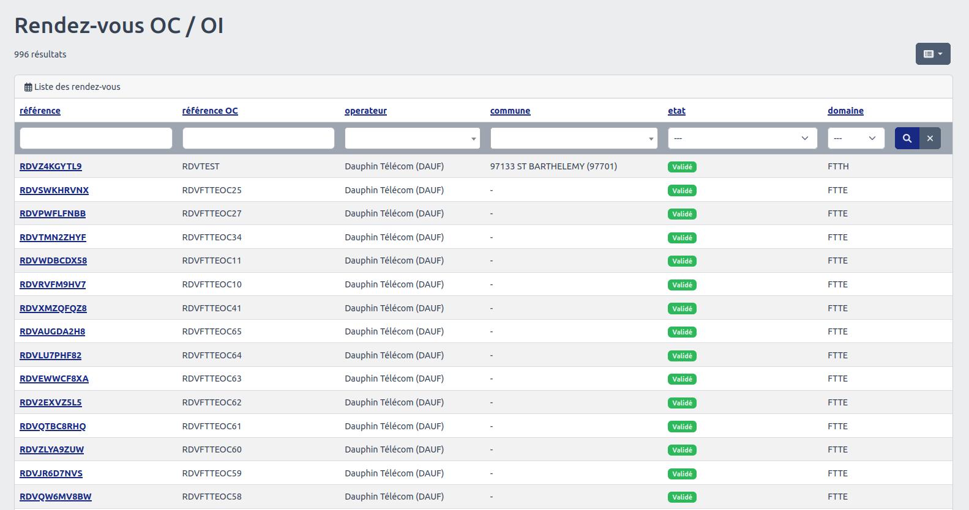969x510 pixels.
Task: Expand the domaine filter select
Action: tap(855, 138)
